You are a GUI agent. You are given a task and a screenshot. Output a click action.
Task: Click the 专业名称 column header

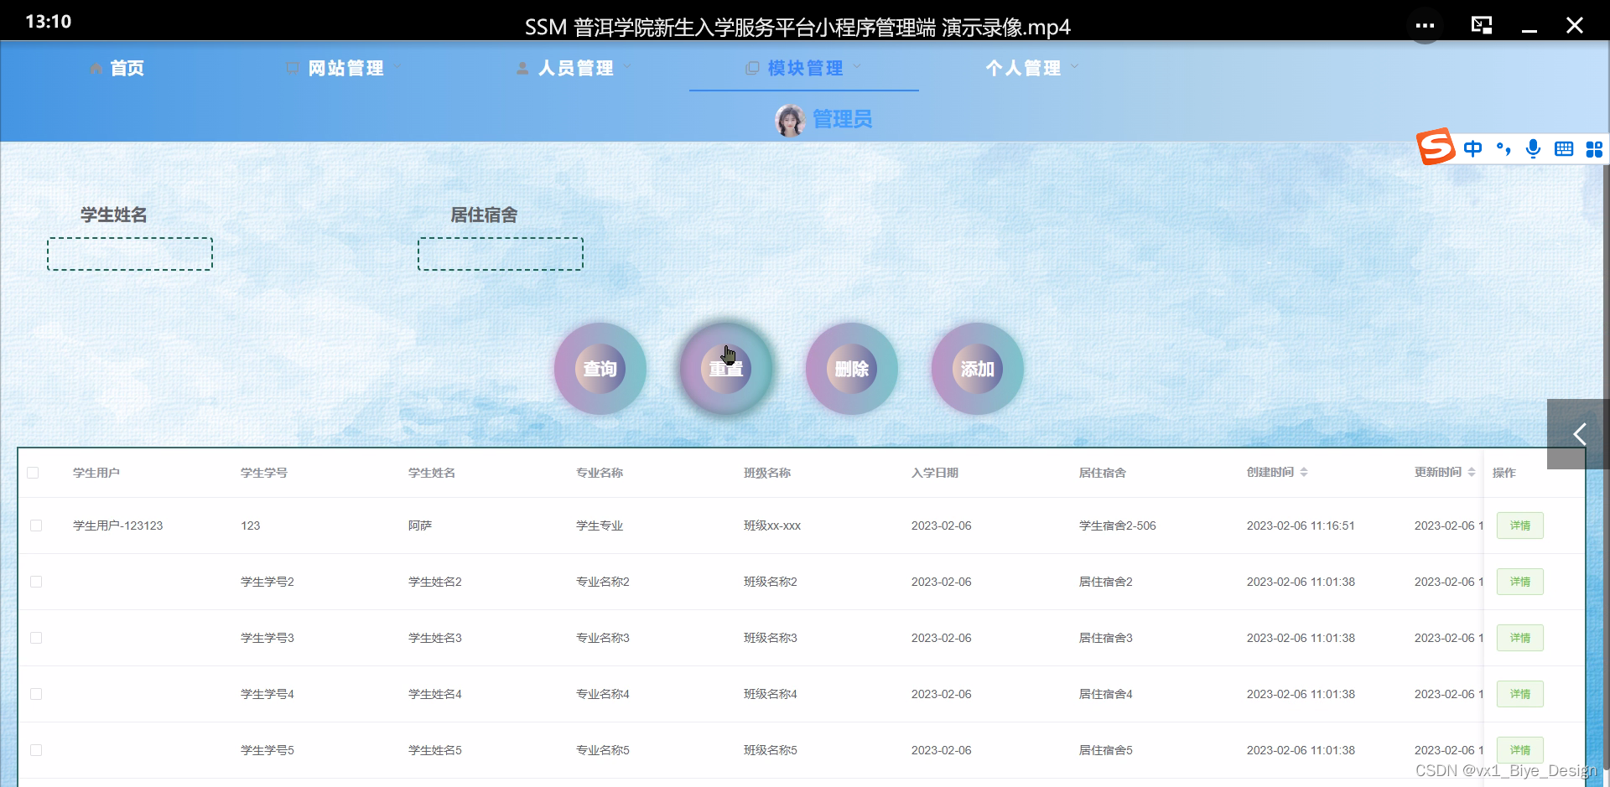pos(600,473)
